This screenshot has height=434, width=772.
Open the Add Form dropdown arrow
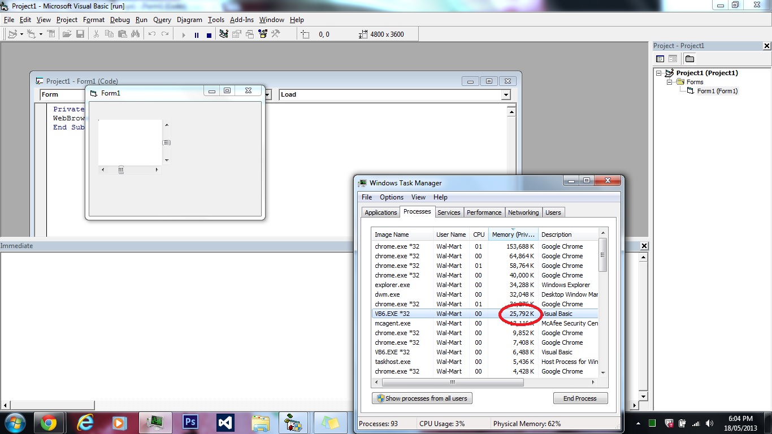point(41,34)
